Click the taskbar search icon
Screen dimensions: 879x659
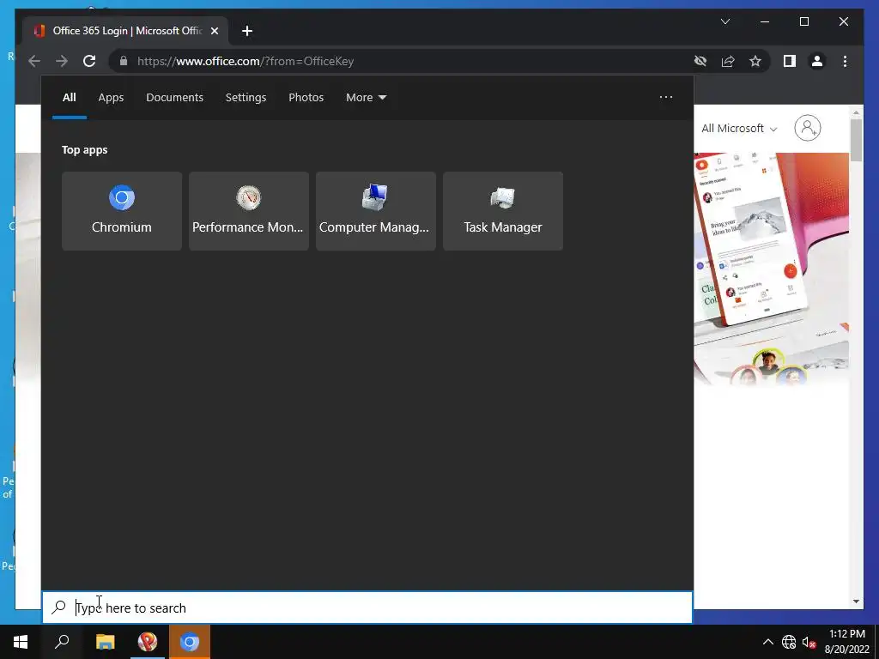(x=62, y=642)
